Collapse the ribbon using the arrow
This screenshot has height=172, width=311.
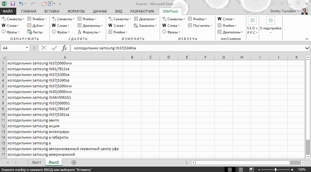pos(307,39)
